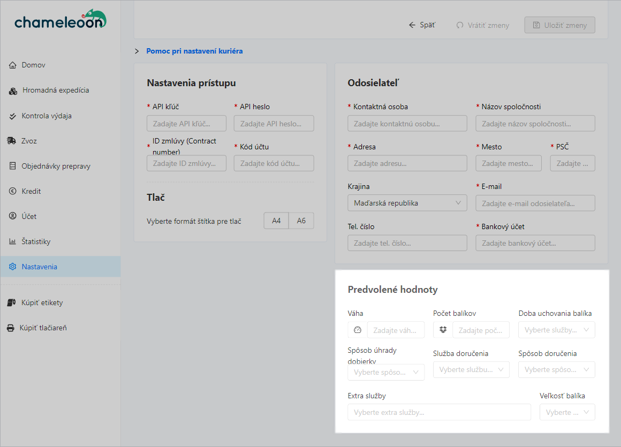Click the Kúpiť etikety label icon
621x447 pixels.
(12, 302)
